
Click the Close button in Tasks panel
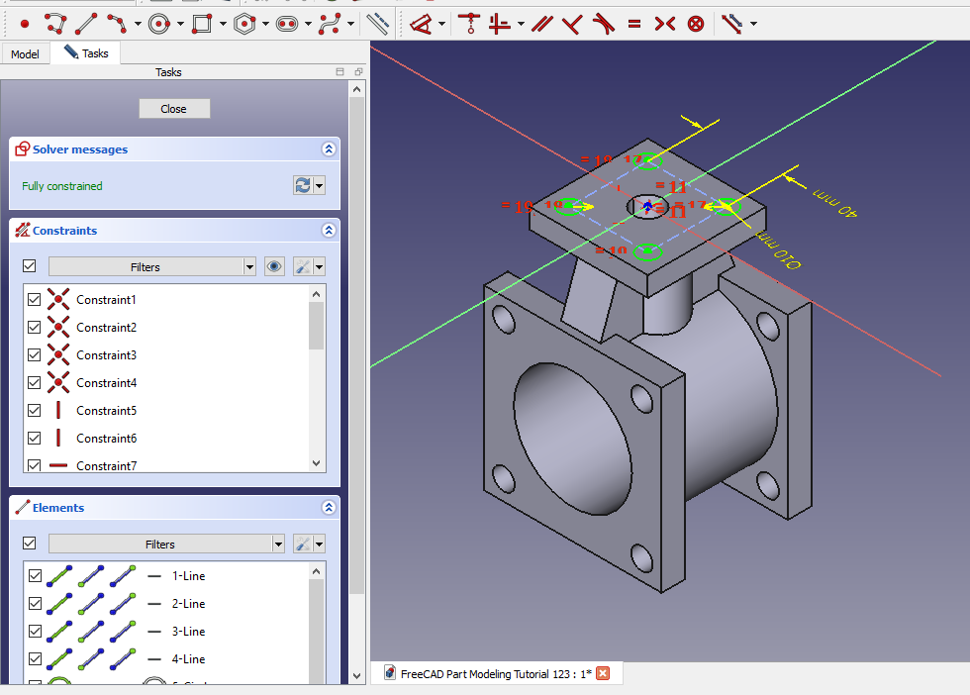(x=174, y=109)
